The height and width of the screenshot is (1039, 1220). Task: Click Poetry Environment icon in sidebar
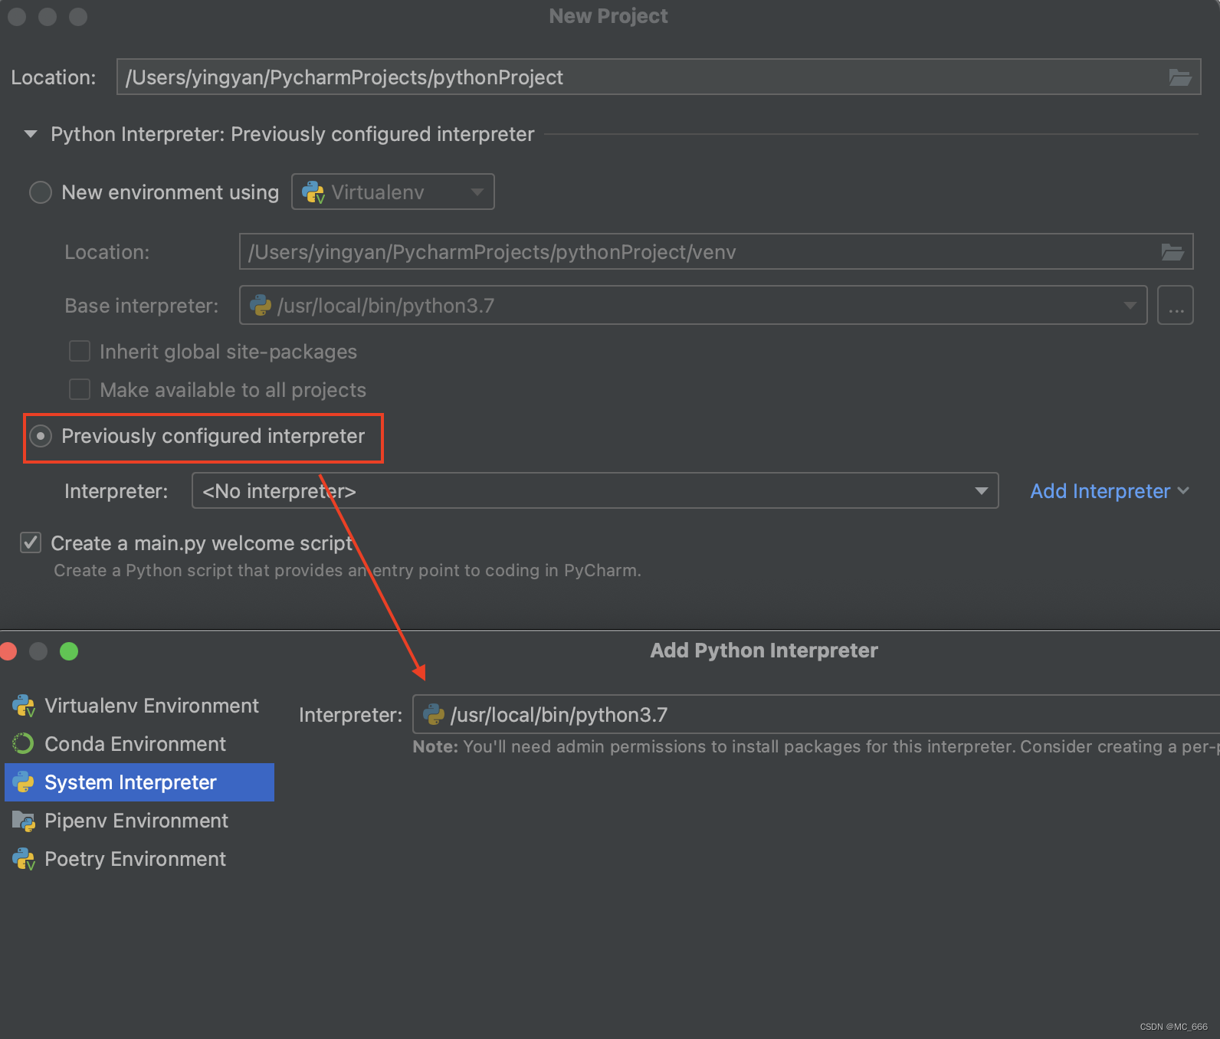click(24, 859)
